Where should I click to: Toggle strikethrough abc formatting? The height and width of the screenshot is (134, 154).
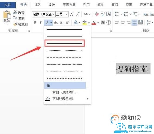click(x=56, y=23)
